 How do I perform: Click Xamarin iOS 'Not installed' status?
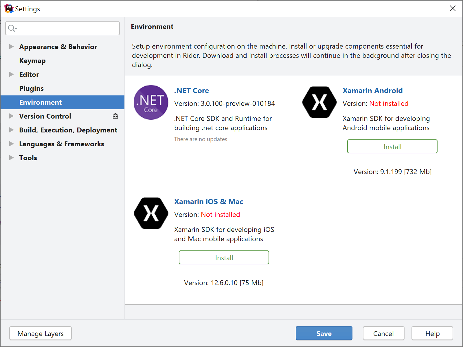pos(220,215)
